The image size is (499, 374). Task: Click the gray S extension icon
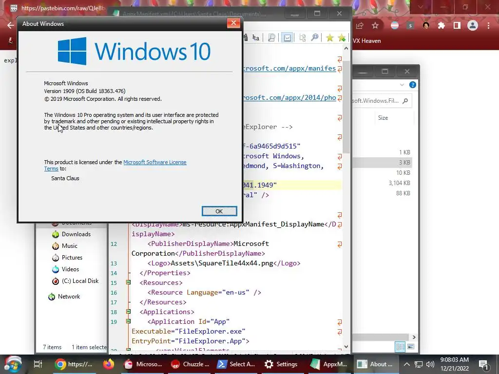pyautogui.click(x=410, y=26)
